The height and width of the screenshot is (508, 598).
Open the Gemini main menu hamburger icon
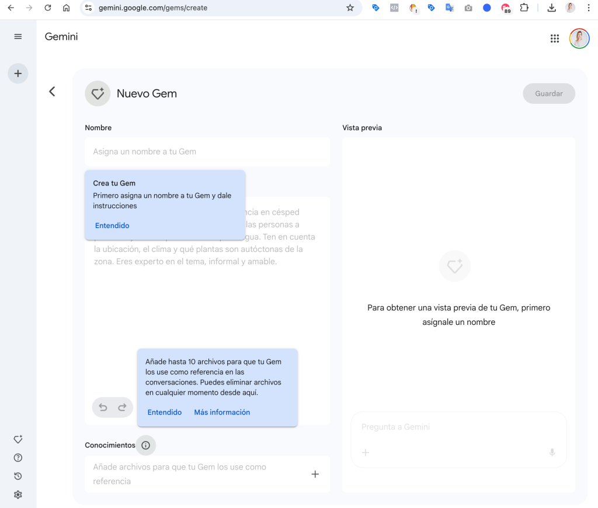pyautogui.click(x=18, y=37)
